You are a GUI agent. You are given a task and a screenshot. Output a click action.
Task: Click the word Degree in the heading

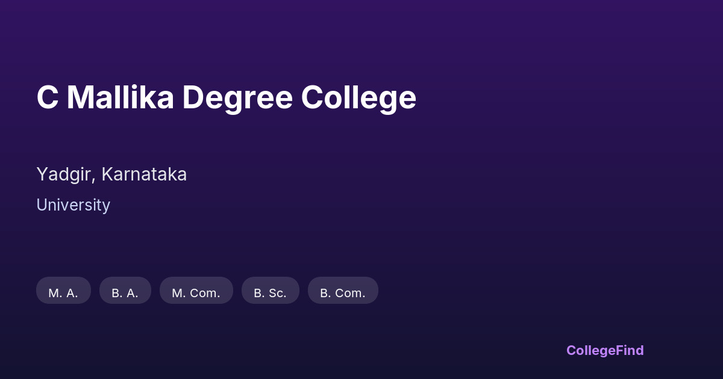[x=237, y=97]
